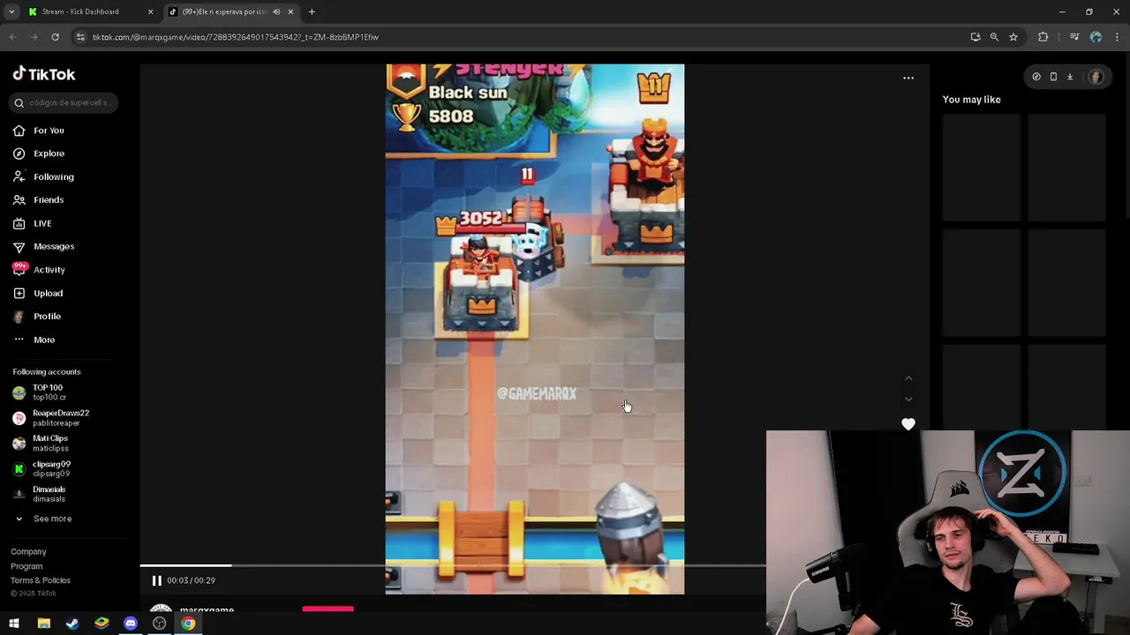Viewport: 1130px width, 635px height.
Task: Open TikTok coins icon in header
Action: (1036, 77)
